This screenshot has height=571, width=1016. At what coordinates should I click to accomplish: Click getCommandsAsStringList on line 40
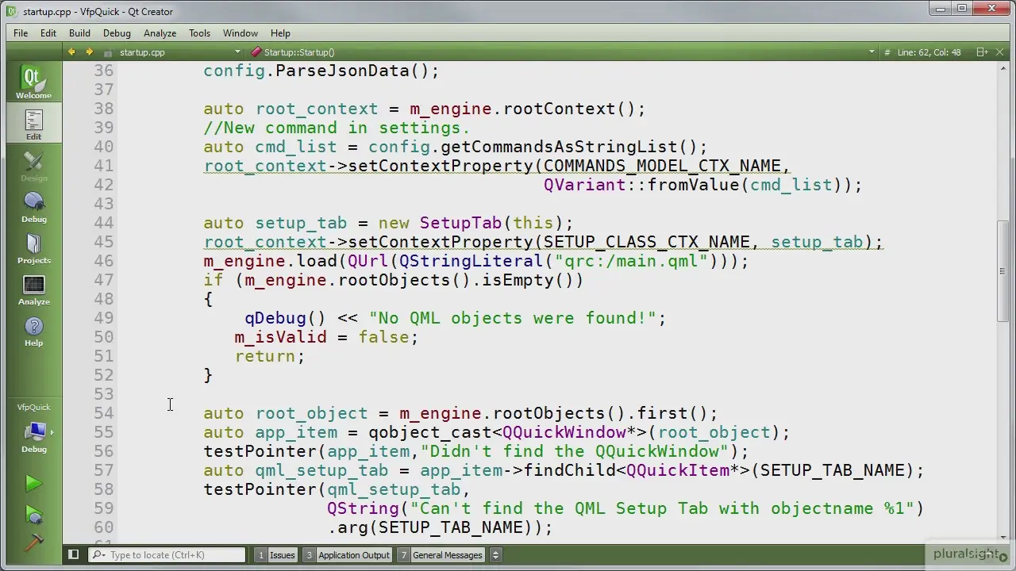[559, 147]
